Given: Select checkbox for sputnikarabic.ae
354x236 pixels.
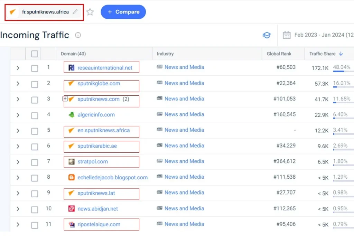Looking at the screenshot, I should [35, 147].
